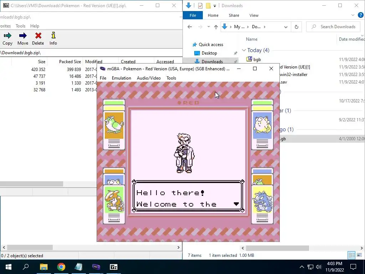
Task: Select the win32-installer file in Downloads
Action: pyautogui.click(x=294, y=75)
